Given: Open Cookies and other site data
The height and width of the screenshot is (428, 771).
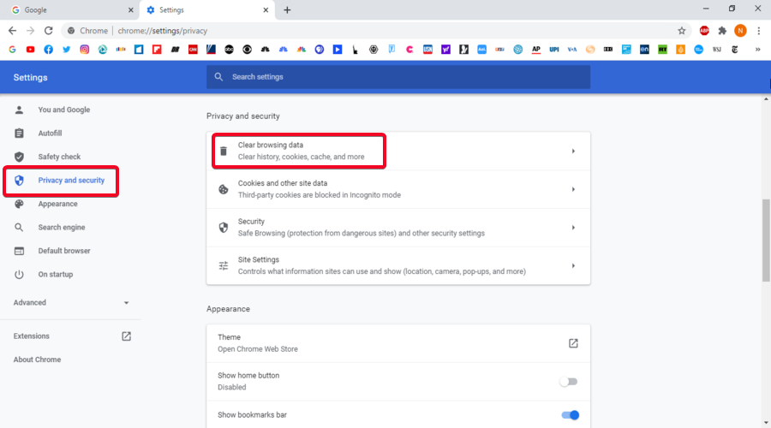Looking at the screenshot, I should pyautogui.click(x=397, y=189).
